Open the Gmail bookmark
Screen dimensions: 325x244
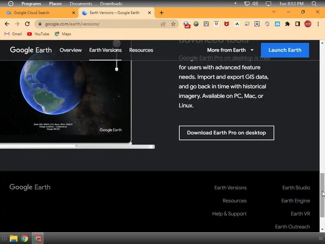[13, 34]
